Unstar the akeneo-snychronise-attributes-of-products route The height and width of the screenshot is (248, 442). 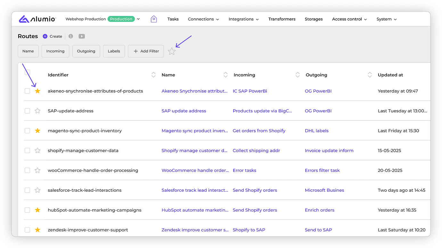click(37, 91)
